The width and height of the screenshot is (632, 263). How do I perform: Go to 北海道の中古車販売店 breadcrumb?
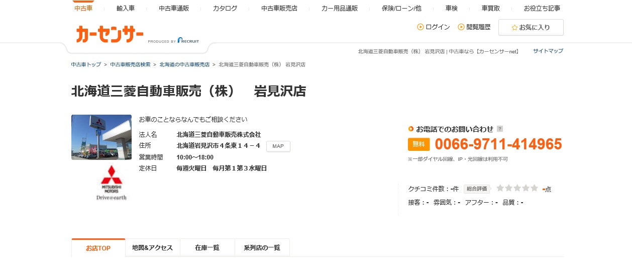184,64
